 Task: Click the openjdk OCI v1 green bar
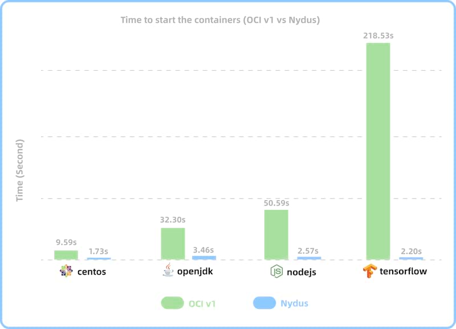coord(173,243)
